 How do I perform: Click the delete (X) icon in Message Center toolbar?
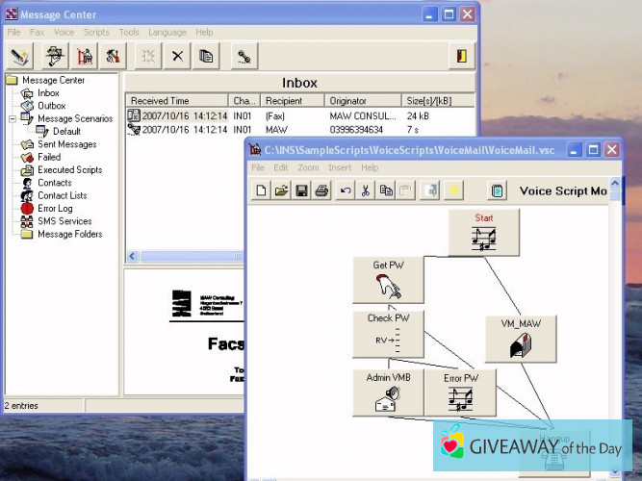point(177,57)
